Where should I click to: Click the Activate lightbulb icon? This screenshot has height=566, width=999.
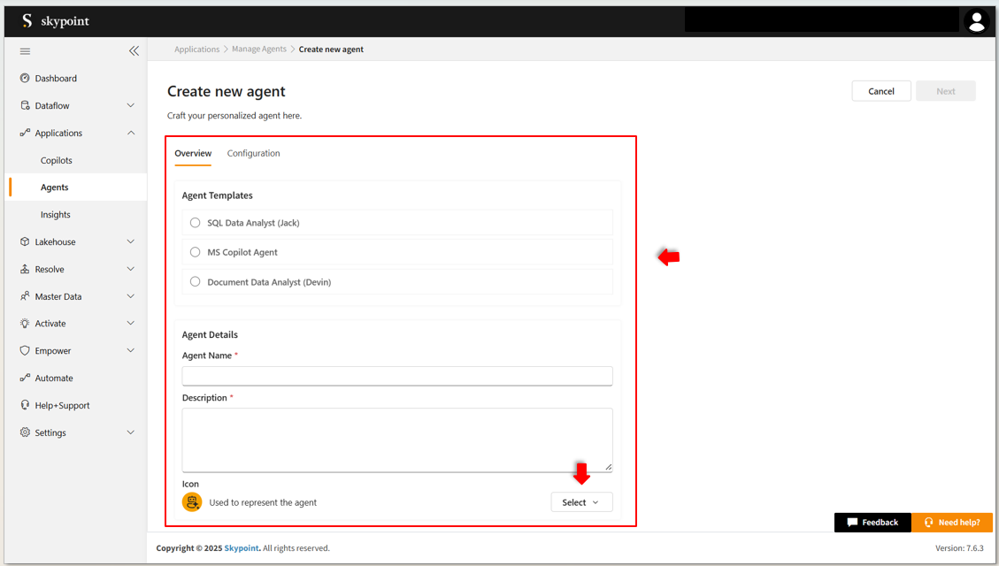(x=25, y=324)
